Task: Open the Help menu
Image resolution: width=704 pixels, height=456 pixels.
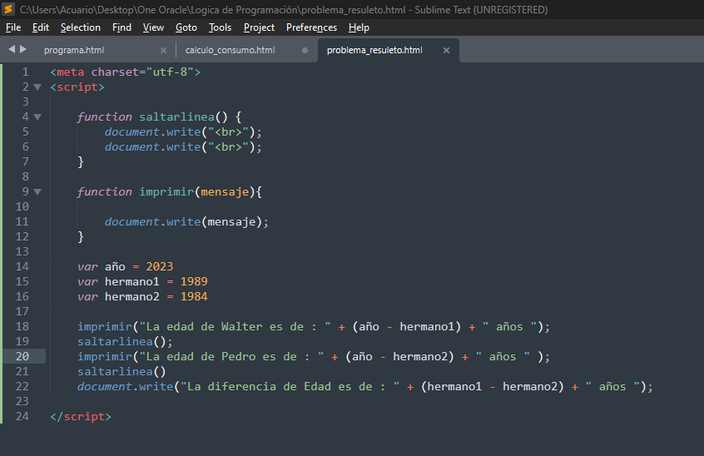Action: (x=359, y=27)
